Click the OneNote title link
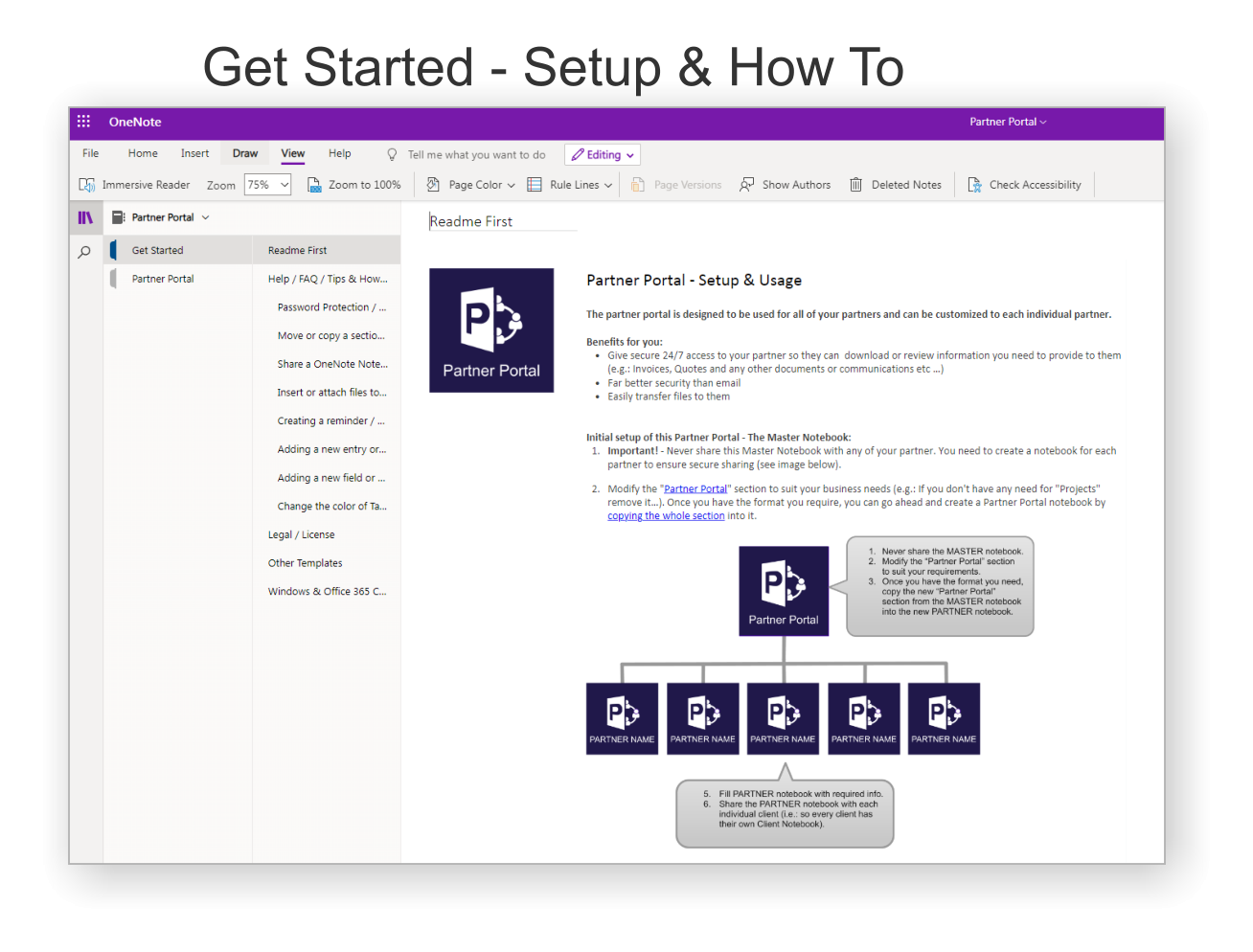 click(x=135, y=122)
